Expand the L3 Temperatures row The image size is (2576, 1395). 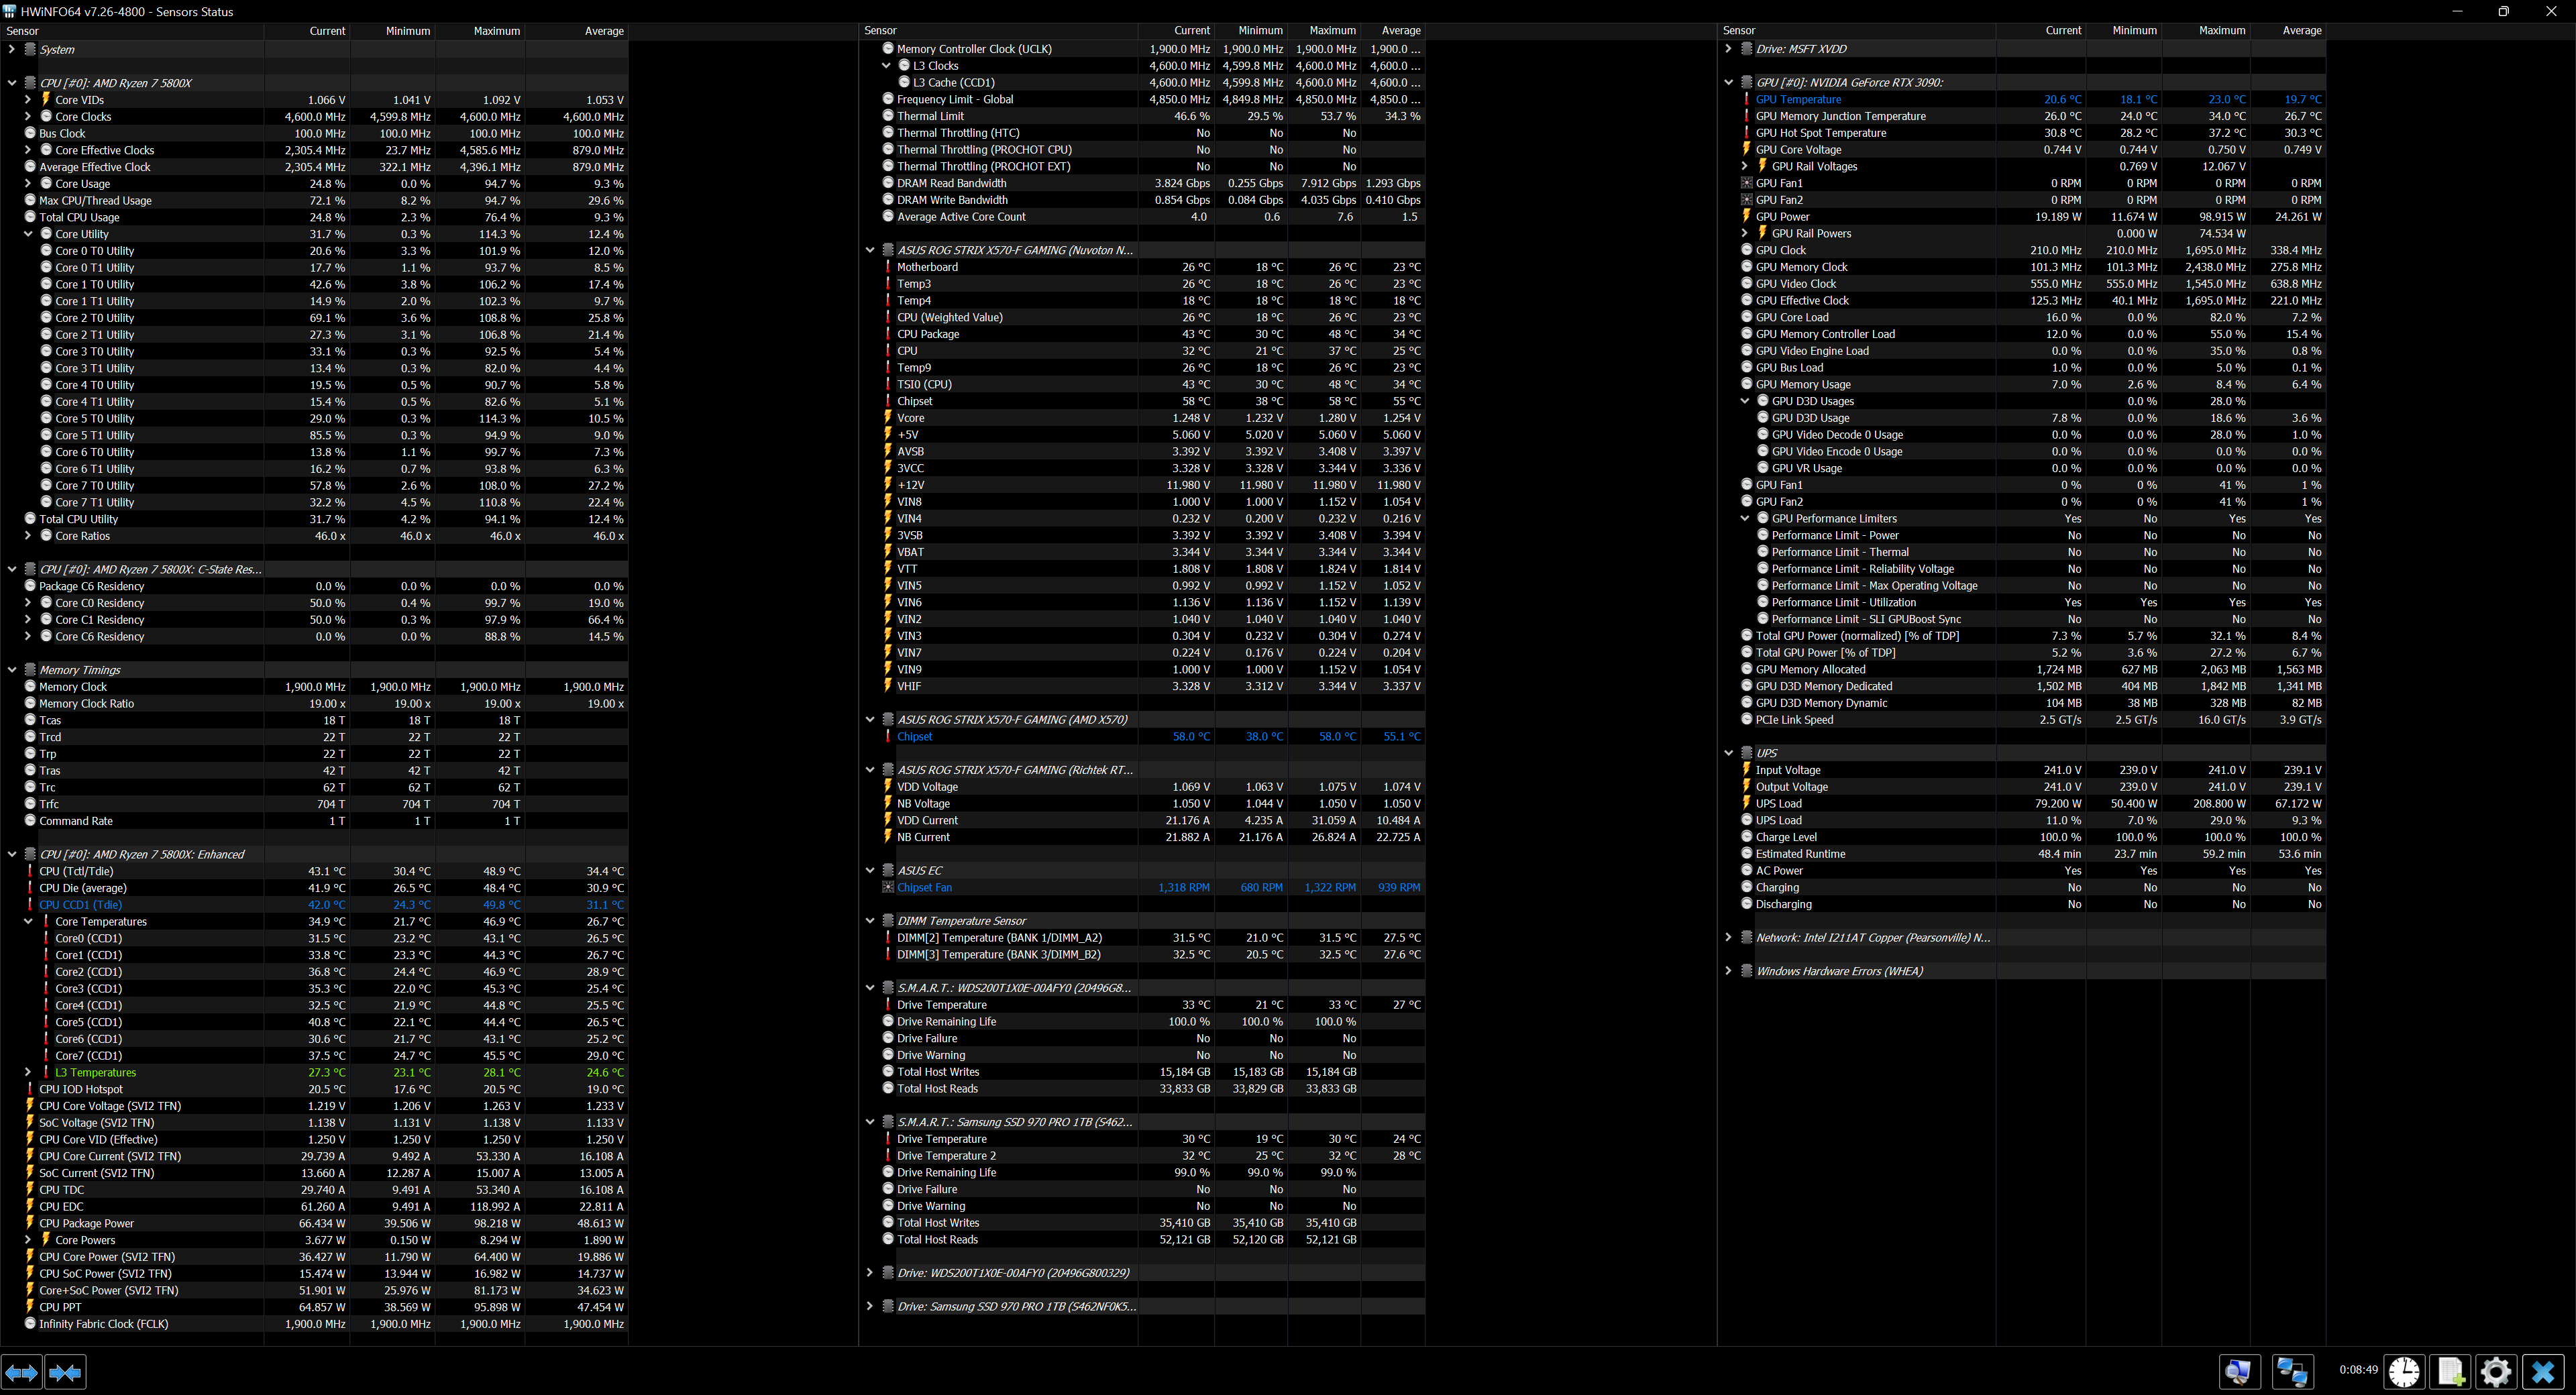click(28, 1072)
